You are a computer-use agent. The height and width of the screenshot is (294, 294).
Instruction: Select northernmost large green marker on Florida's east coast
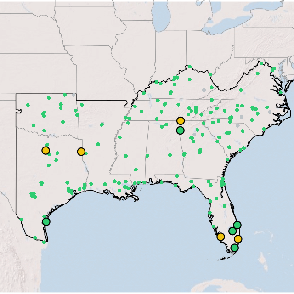point(237,225)
